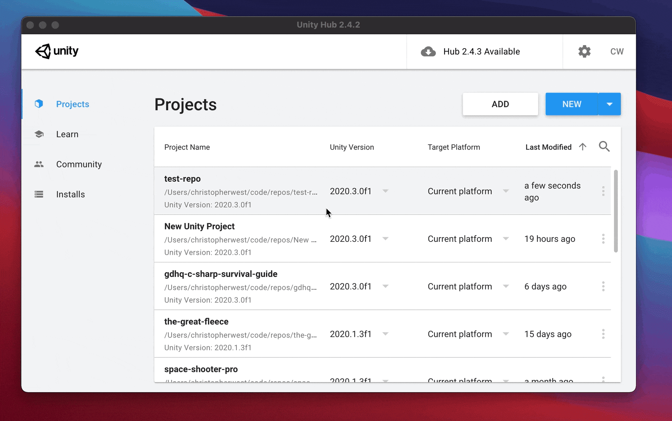Click the test-repo folder path text
672x421 pixels.
click(241, 192)
